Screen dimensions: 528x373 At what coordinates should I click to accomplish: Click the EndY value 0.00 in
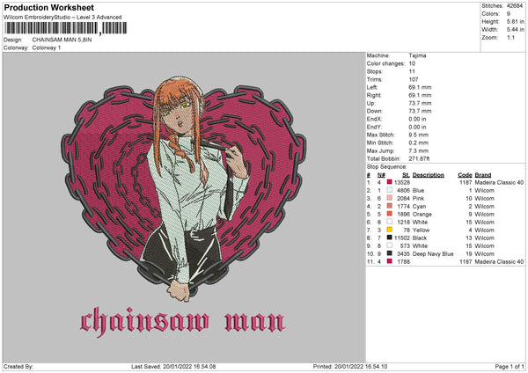tap(417, 127)
